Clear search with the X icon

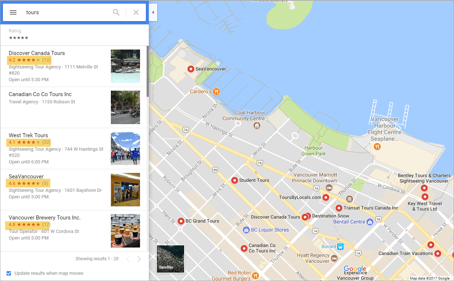coord(136,12)
